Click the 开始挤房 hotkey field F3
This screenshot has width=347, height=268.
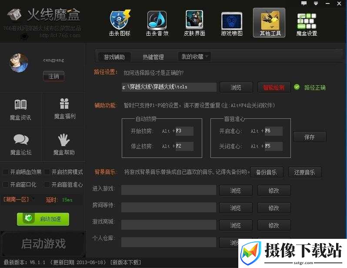point(184,131)
